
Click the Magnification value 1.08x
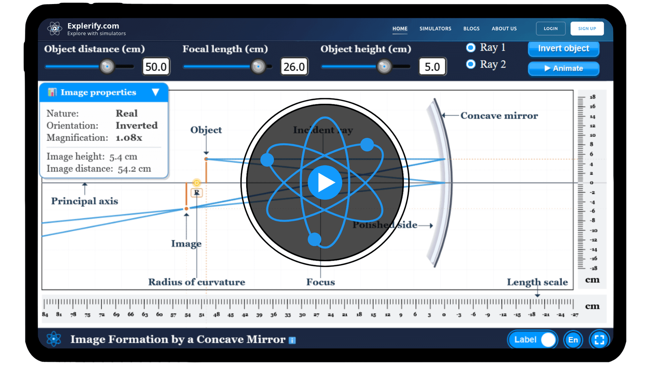coord(129,138)
